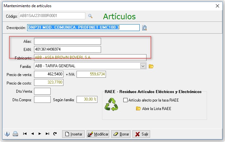Go to the first record
Image resolution: width=225 pixels, height=142 pixels.
click(x=25, y=134)
